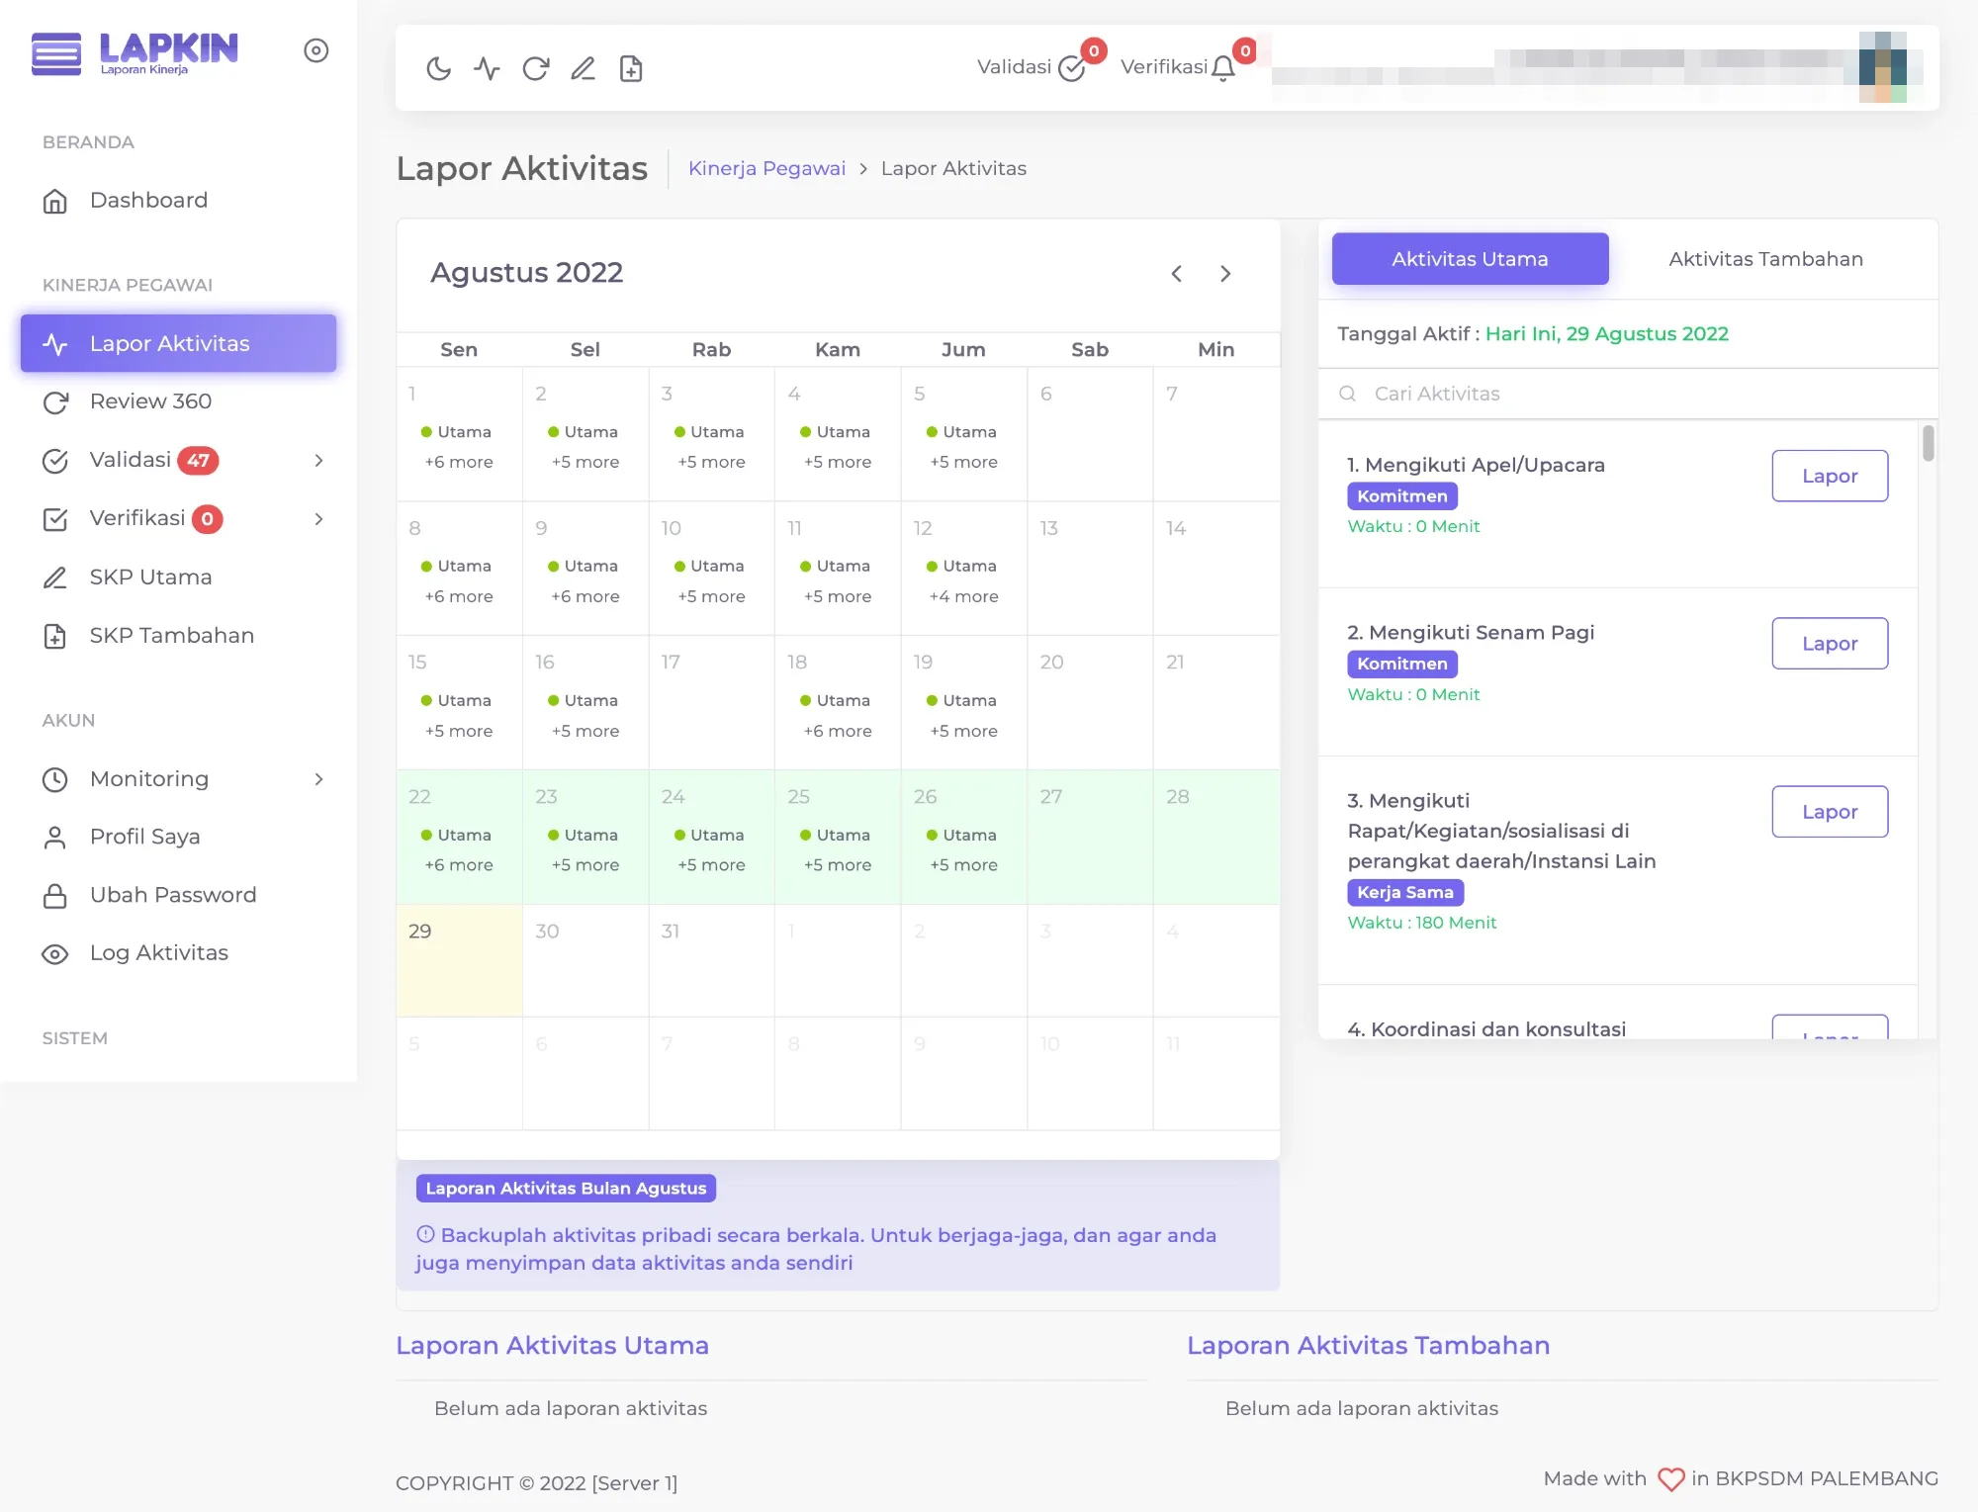
Task: Toggle the sidebar collapse circle icon
Action: pyautogui.click(x=315, y=50)
